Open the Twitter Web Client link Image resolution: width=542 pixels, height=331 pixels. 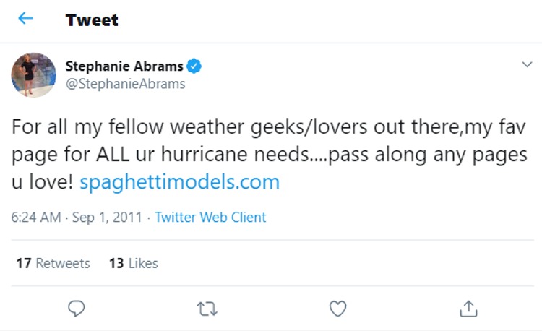[210, 217]
